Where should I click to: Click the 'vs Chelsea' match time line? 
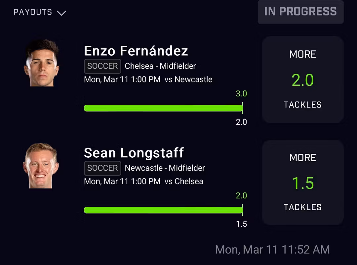(x=143, y=182)
